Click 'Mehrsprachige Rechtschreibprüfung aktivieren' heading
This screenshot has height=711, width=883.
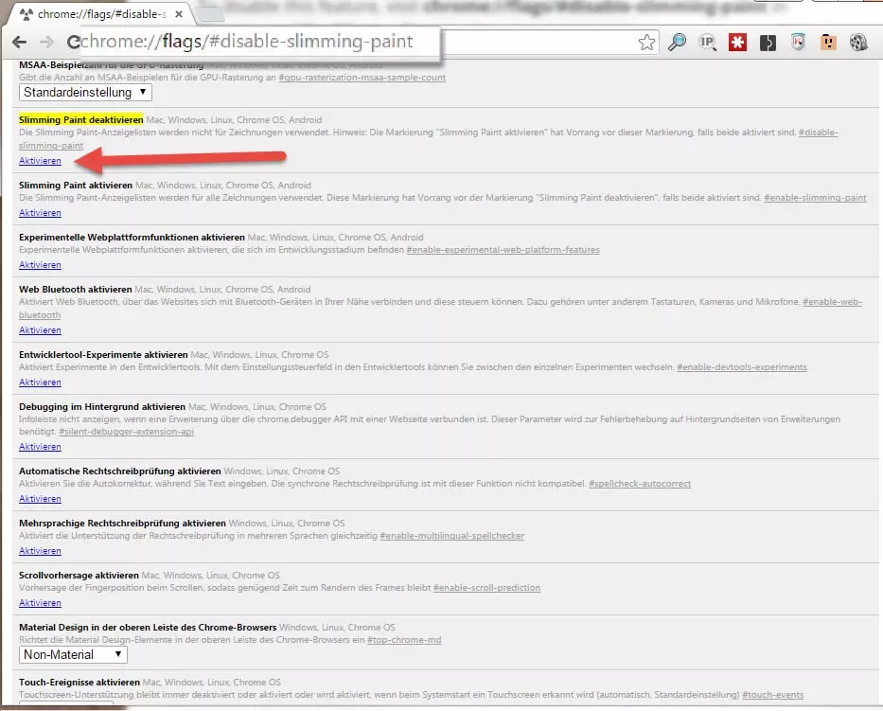click(122, 524)
